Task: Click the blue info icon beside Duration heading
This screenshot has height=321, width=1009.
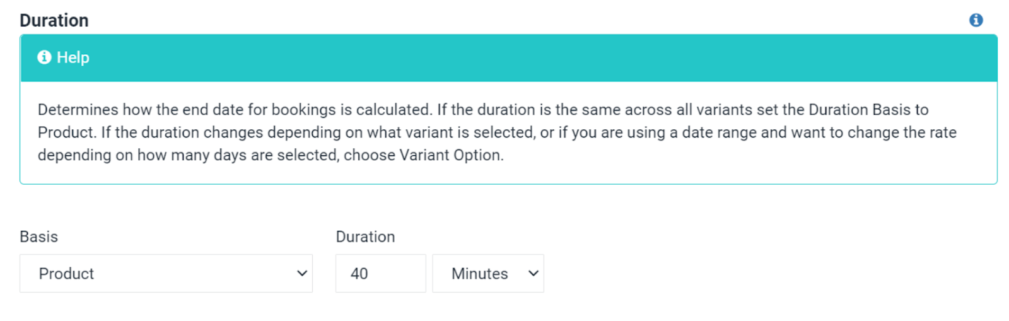Action: point(976,20)
